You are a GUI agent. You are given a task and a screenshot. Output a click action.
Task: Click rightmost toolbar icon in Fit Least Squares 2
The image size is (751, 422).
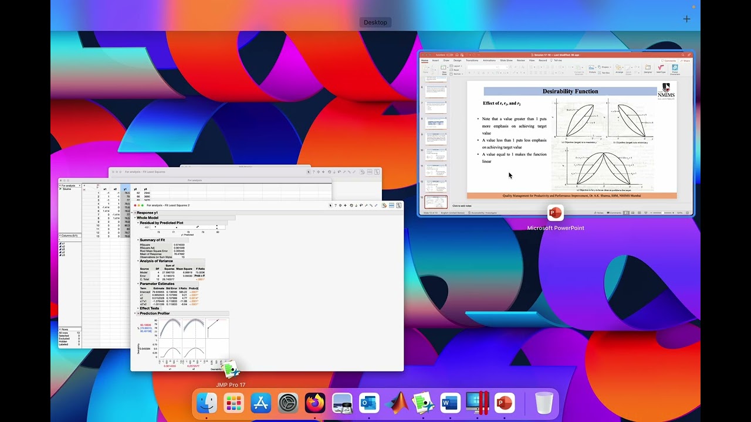tap(398, 206)
